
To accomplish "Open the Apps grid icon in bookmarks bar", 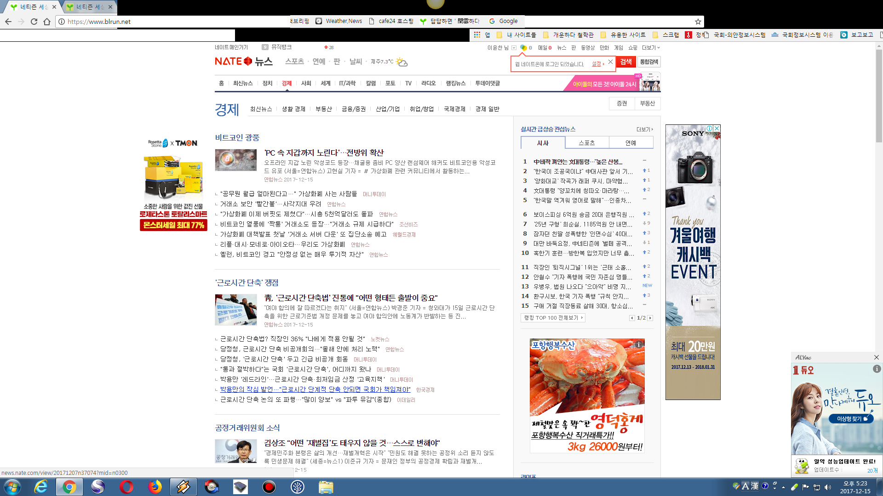I will click(x=477, y=34).
